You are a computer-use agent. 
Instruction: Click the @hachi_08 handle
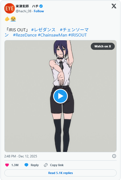point(23,11)
